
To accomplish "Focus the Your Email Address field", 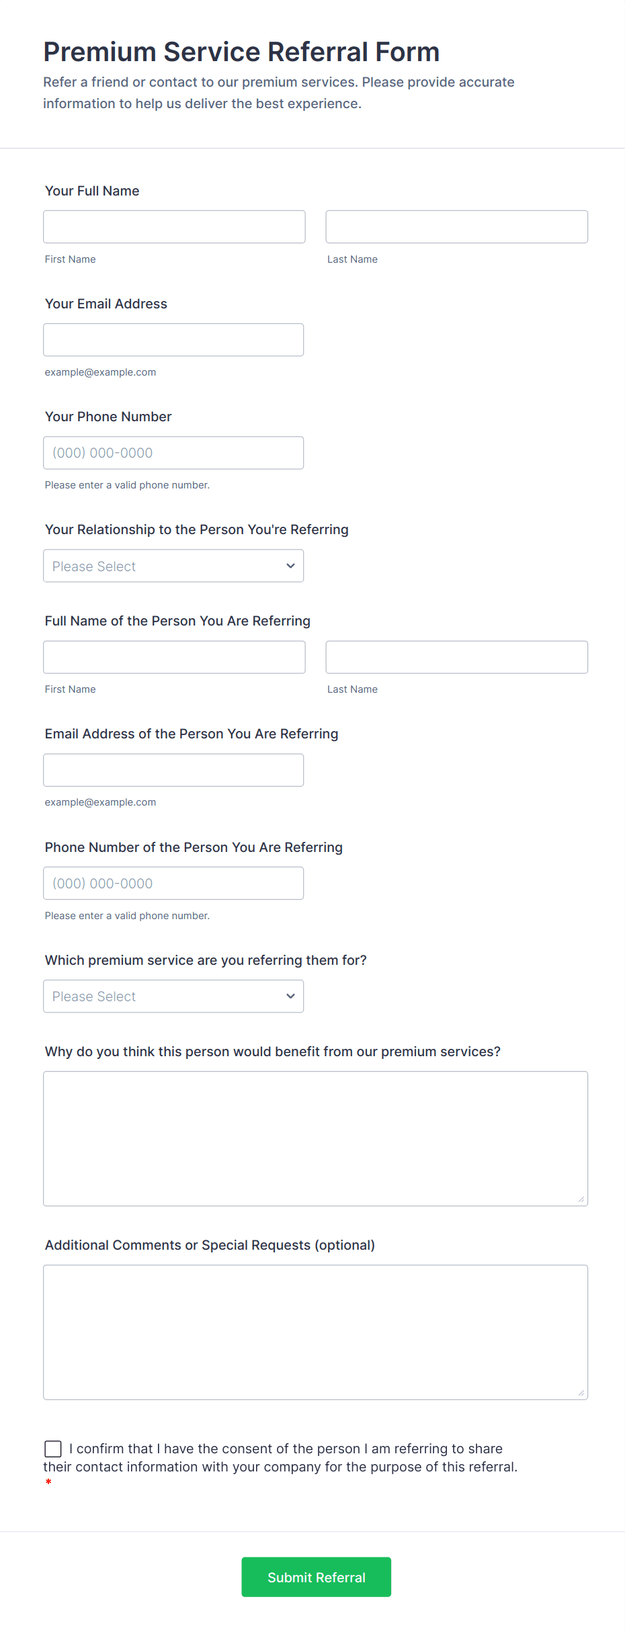I will (x=173, y=340).
